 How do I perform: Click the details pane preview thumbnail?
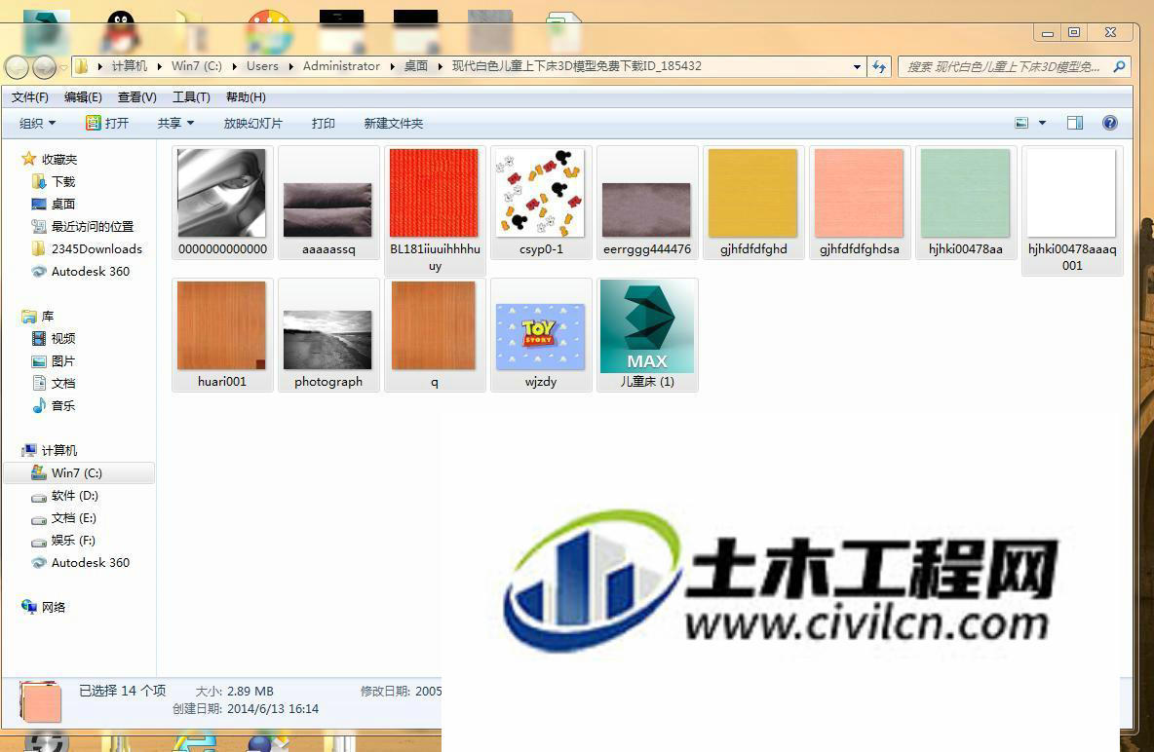pos(41,701)
